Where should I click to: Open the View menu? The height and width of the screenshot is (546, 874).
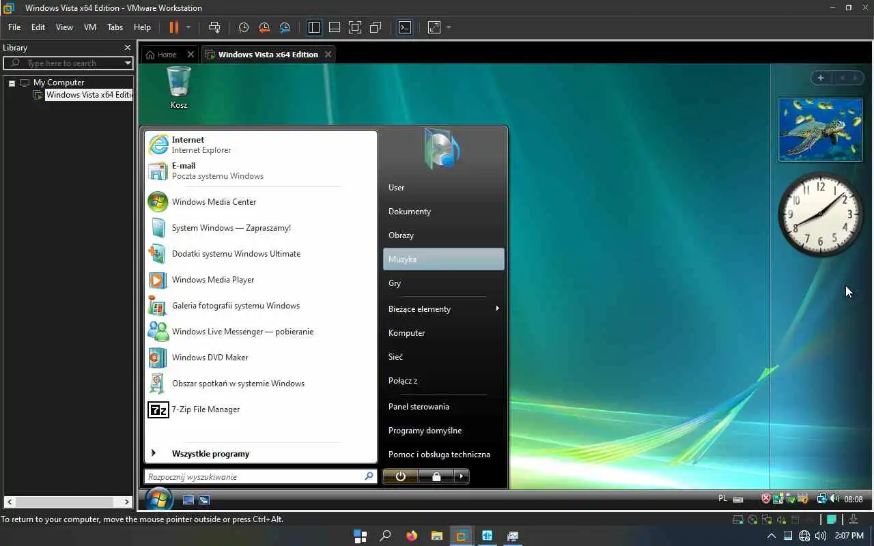tap(64, 27)
